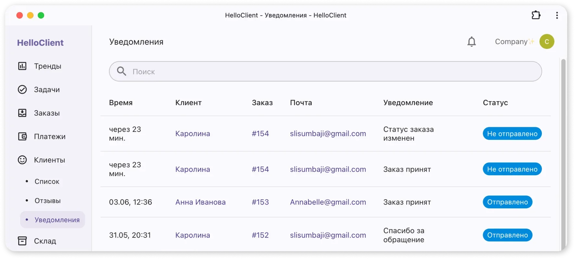Open client Анна Иванова link

200,202
